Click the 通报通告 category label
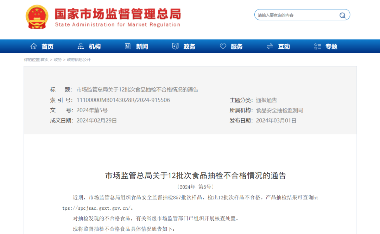380x234 pixels. point(266,100)
